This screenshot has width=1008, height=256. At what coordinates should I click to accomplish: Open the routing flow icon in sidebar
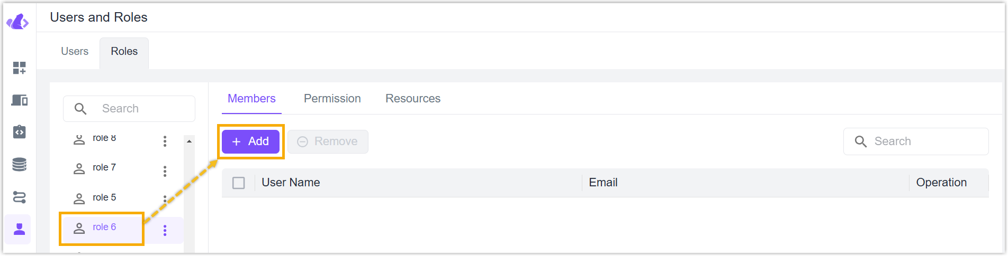[20, 197]
